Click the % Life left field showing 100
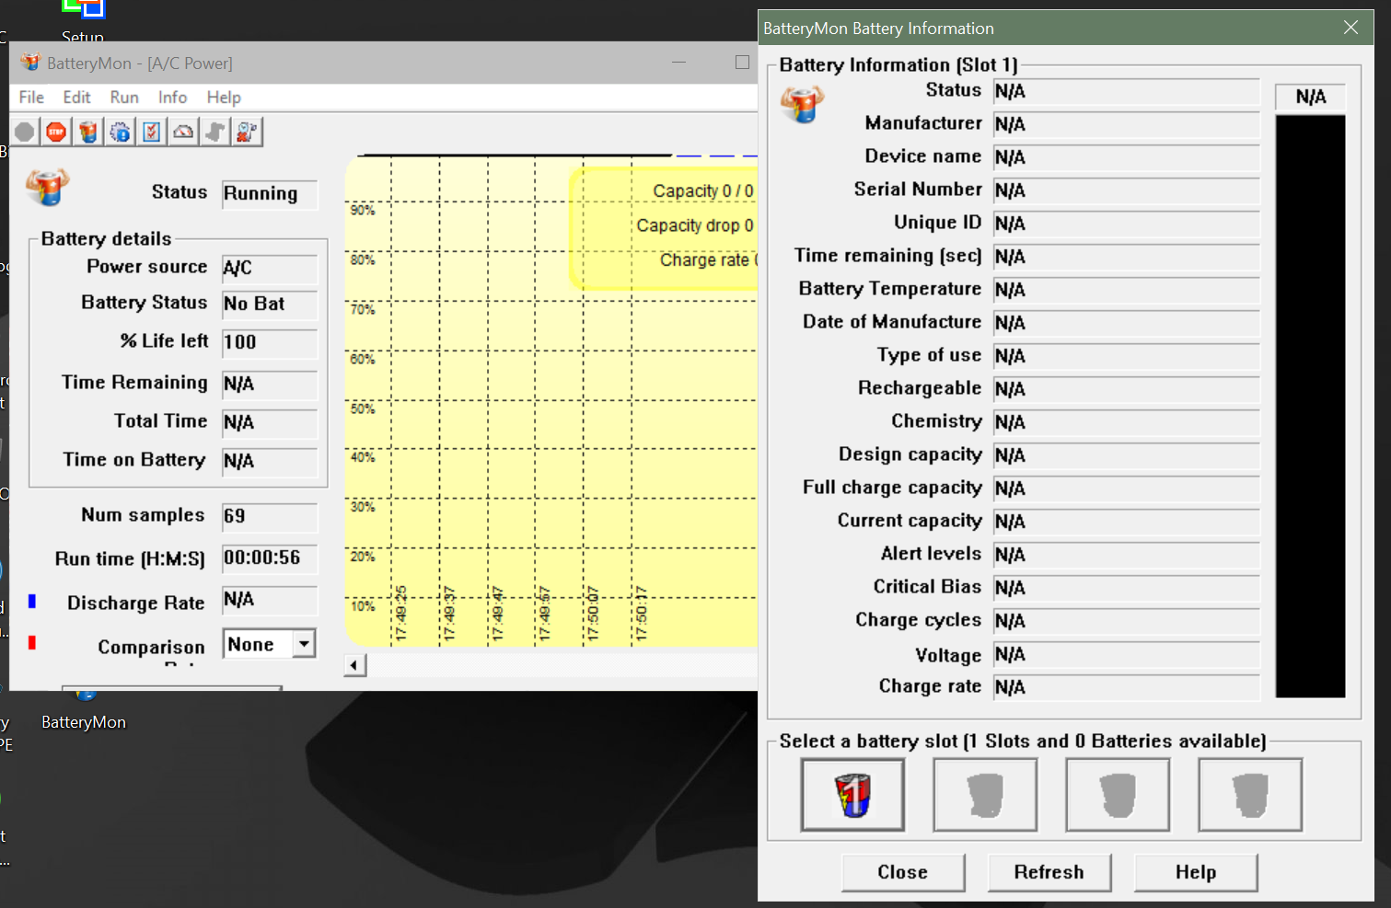 tap(270, 343)
